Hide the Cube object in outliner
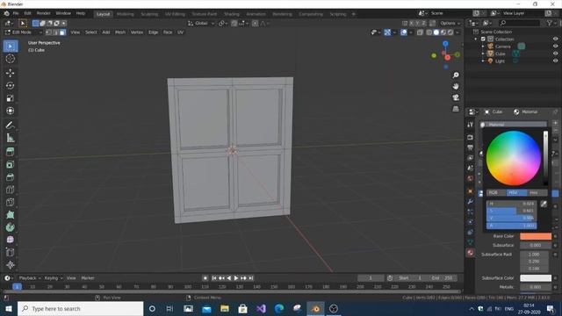The image size is (562, 316). pyautogui.click(x=555, y=54)
